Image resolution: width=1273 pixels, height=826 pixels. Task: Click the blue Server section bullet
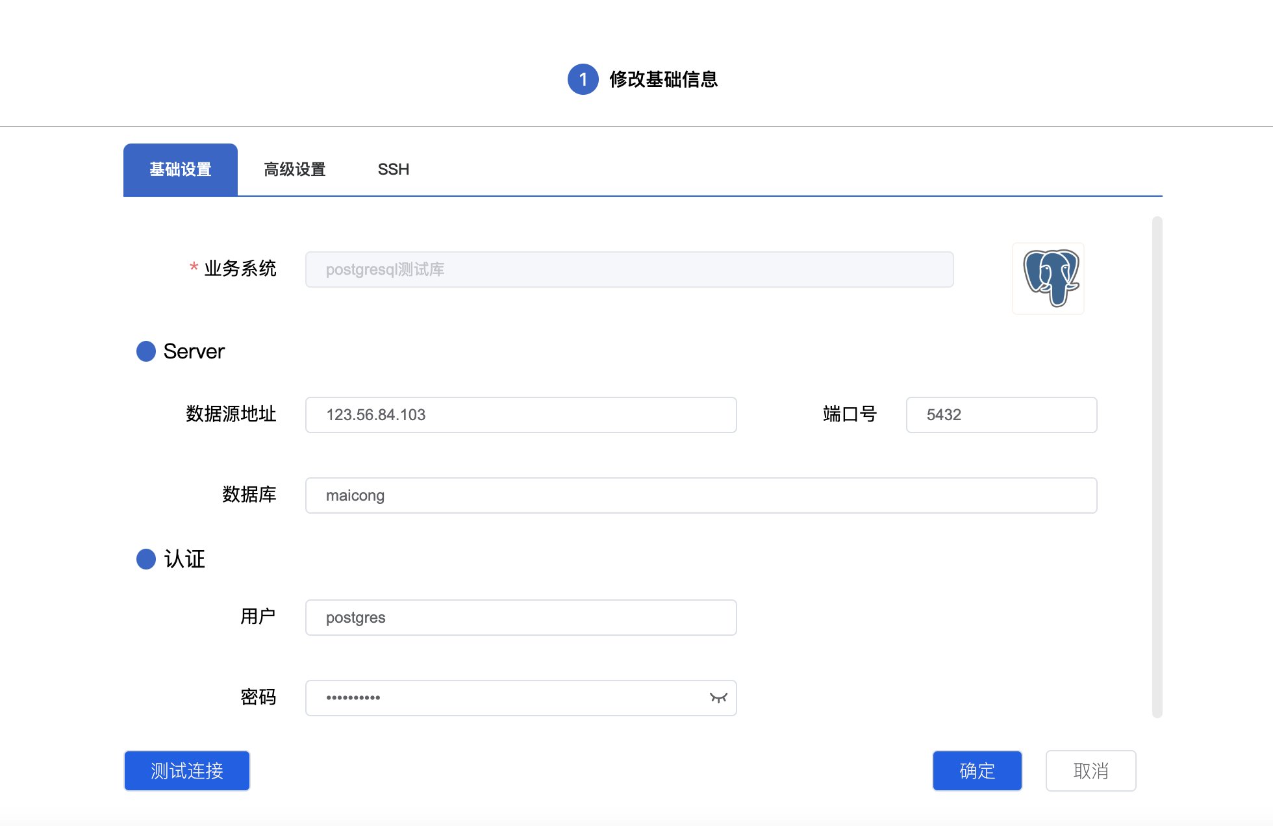pos(146,351)
